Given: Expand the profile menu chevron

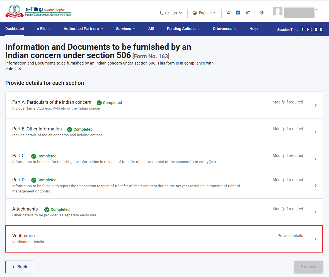Looking at the screenshot, I should pyautogui.click(x=317, y=9).
